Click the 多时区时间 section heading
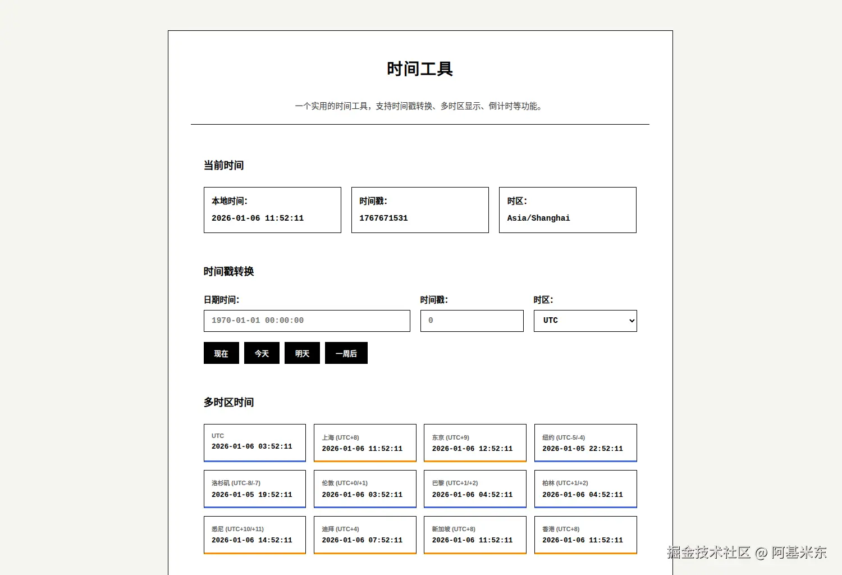Image resolution: width=842 pixels, height=575 pixels. click(x=228, y=402)
